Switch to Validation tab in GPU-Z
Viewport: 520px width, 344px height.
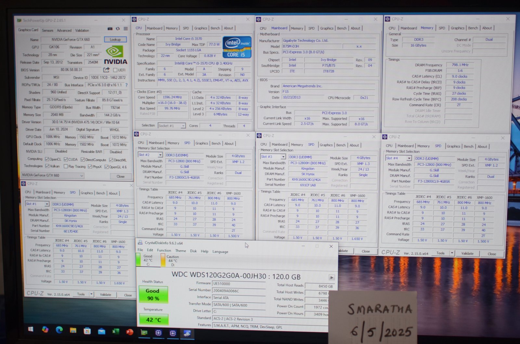[82, 30]
